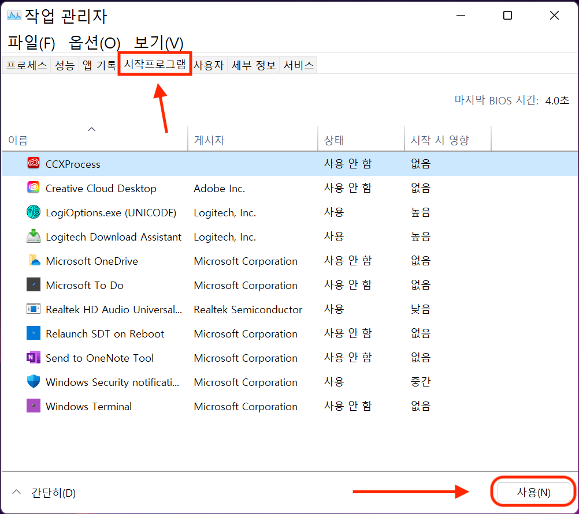Select the Microsoft To Do entry
This screenshot has width=579, height=514.
point(84,286)
